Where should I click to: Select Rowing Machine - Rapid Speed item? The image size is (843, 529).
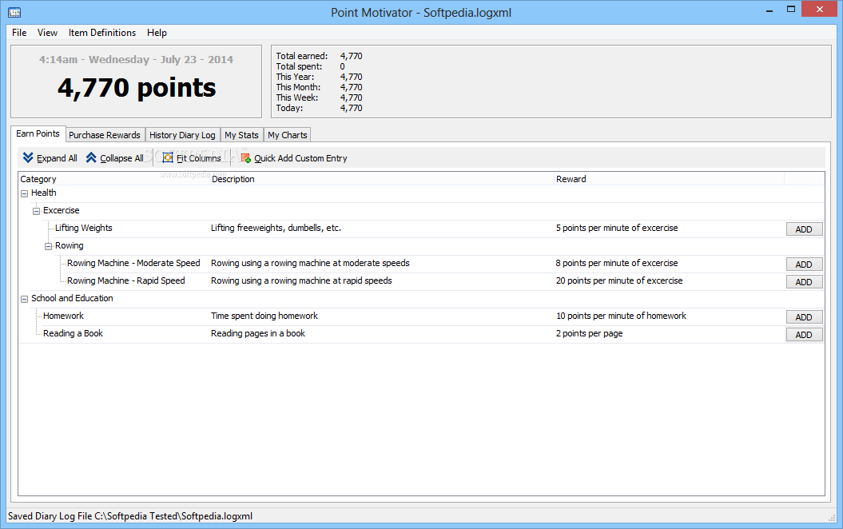coord(125,280)
